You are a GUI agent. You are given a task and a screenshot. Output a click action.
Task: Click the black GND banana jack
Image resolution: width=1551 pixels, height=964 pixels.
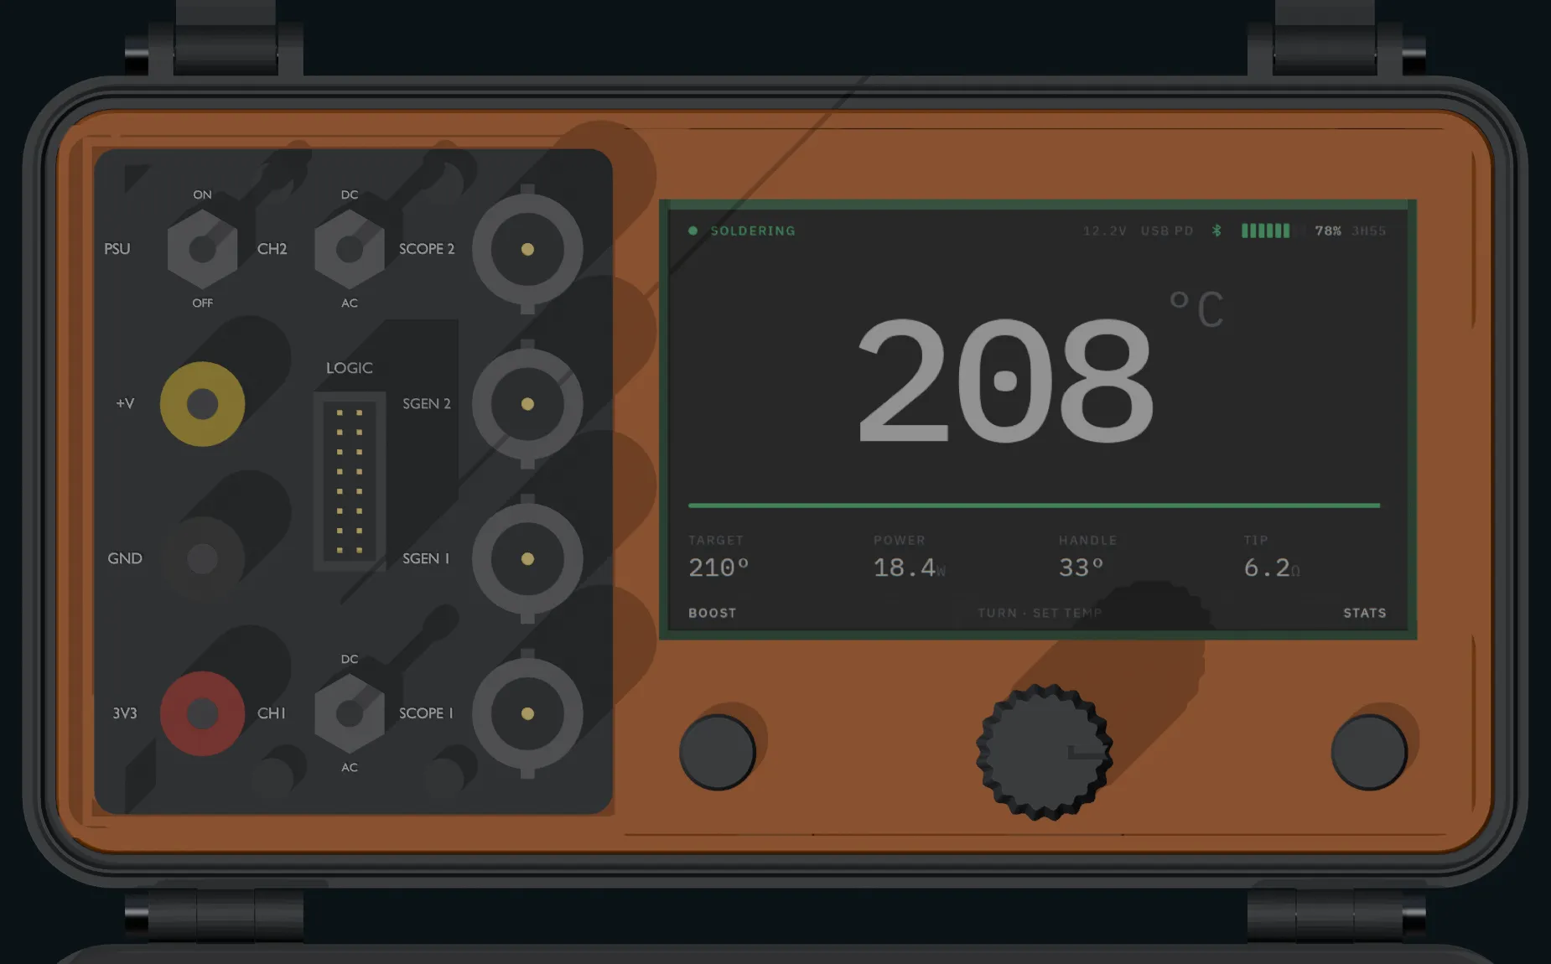(x=202, y=558)
